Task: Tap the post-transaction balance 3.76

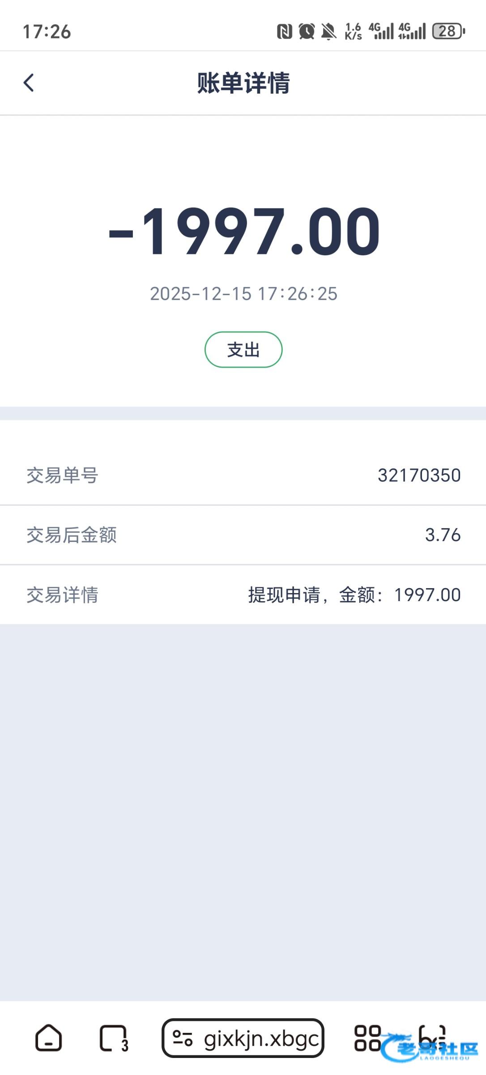Action: click(x=443, y=535)
